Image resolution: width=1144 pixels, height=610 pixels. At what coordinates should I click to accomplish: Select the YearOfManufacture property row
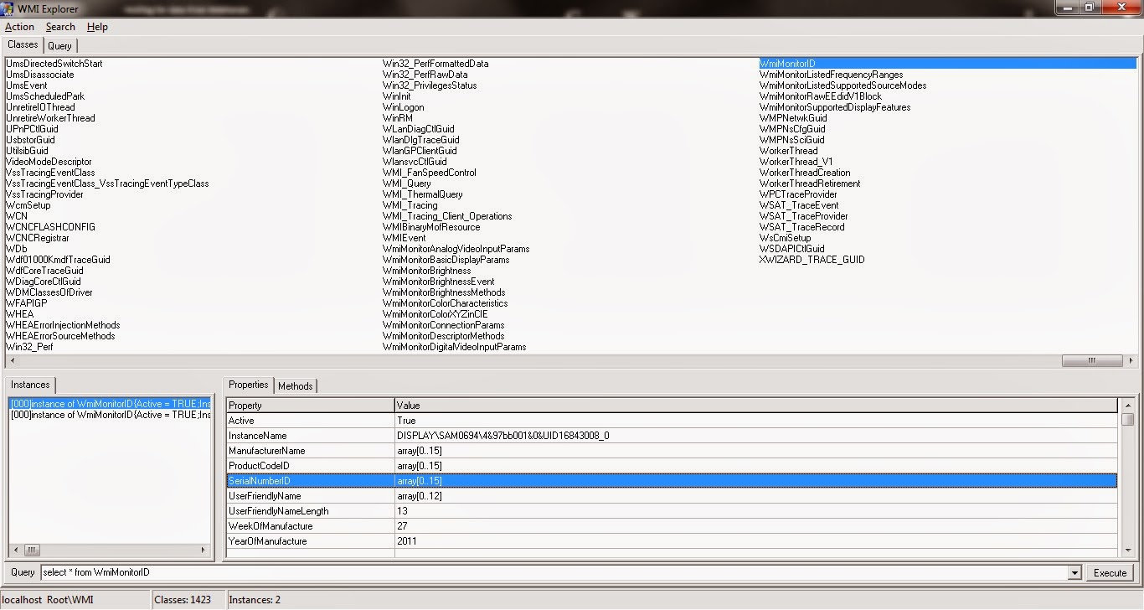[x=672, y=541]
